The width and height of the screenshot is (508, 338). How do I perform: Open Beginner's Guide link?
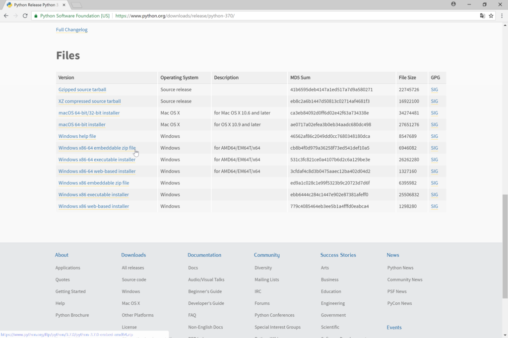coord(205,291)
